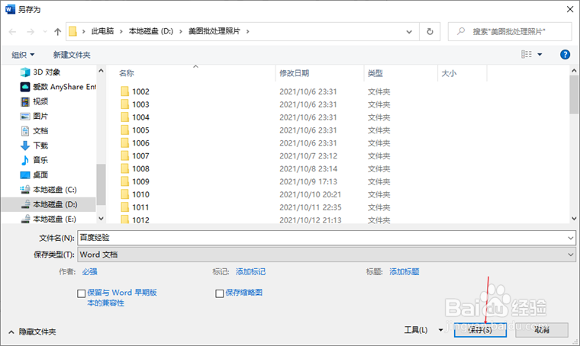This screenshot has width=580, height=346.
Task: Select the folder named 1011
Action: [x=140, y=207]
